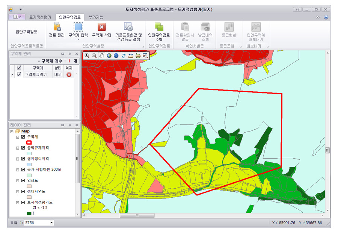The height and width of the screenshot is (233, 338).
Task: Toggle 국가 지방하천 300m layer checkbox
Action: tap(23, 169)
